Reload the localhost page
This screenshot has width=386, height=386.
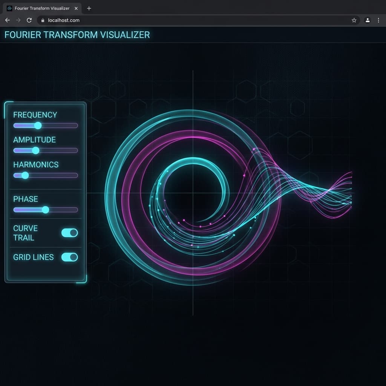click(x=29, y=20)
